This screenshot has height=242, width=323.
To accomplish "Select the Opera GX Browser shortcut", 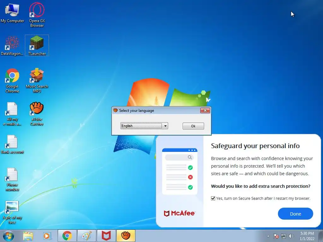I will click(37, 14).
